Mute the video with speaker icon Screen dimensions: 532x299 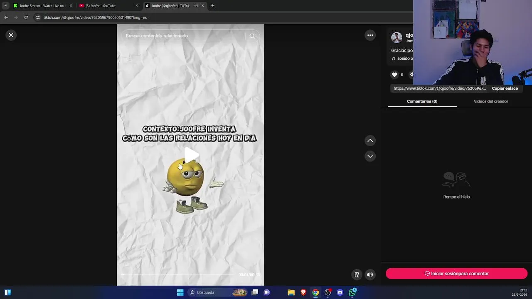pos(370,274)
